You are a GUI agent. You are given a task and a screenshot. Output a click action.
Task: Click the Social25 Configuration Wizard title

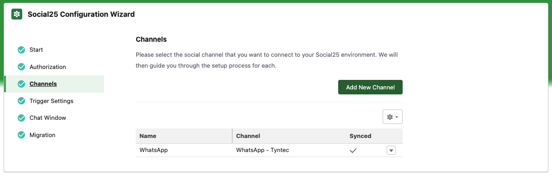[x=81, y=14]
